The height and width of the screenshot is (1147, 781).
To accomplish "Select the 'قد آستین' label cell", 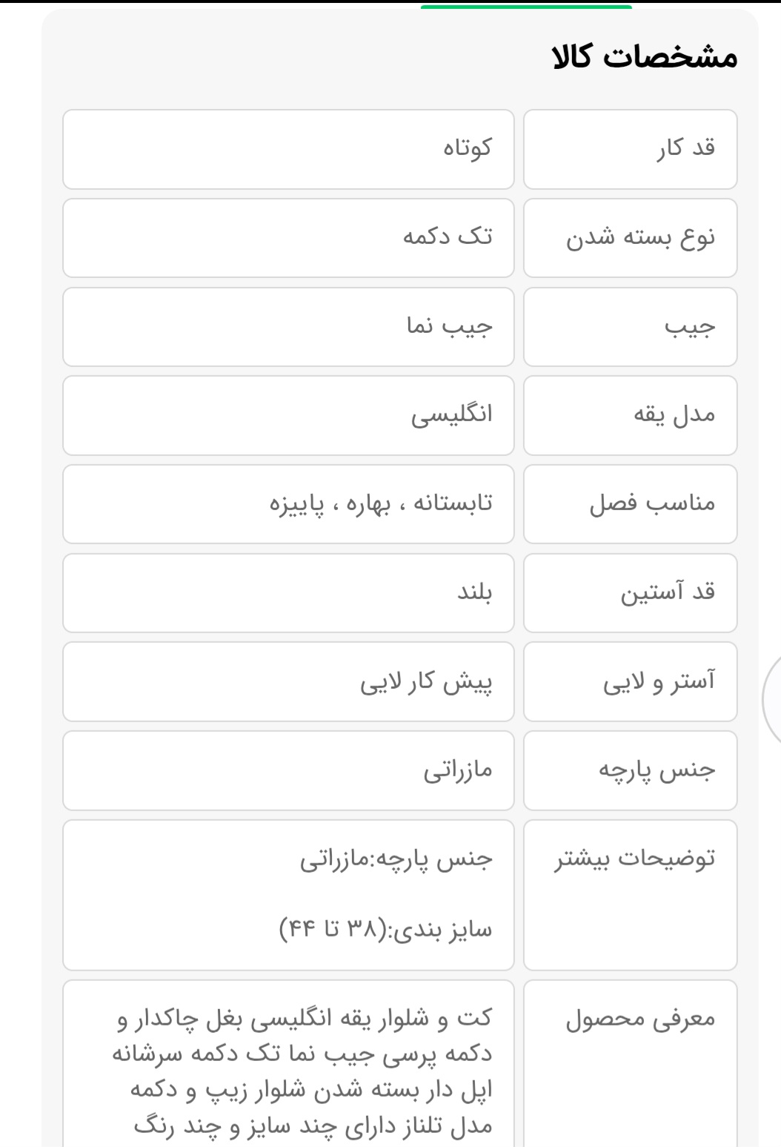I will (630, 593).
